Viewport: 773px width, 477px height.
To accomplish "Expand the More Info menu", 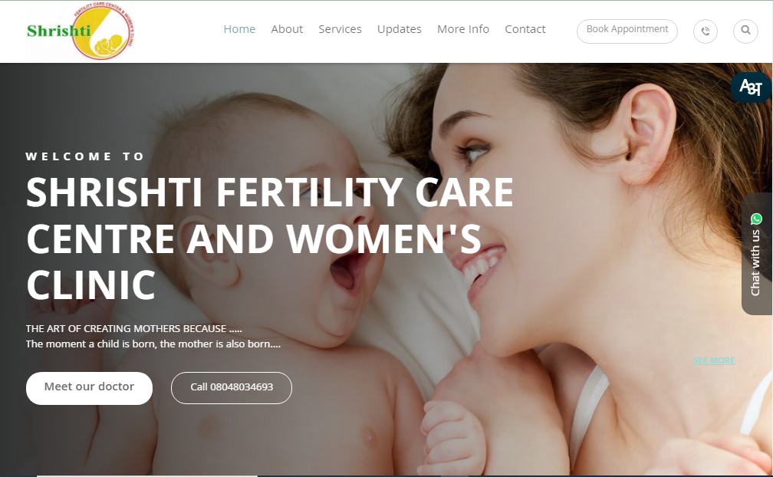I will pos(463,29).
